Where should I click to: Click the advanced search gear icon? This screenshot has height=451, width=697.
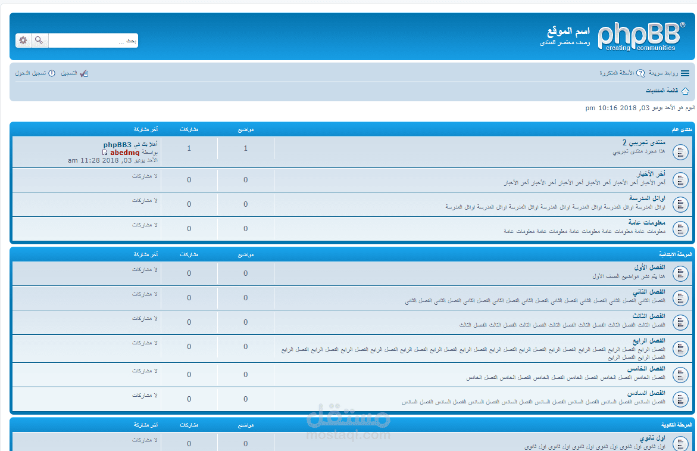(23, 40)
